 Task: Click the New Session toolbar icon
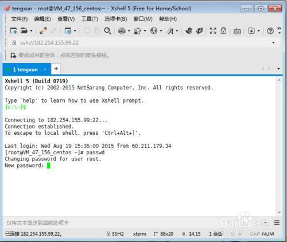[13, 30]
